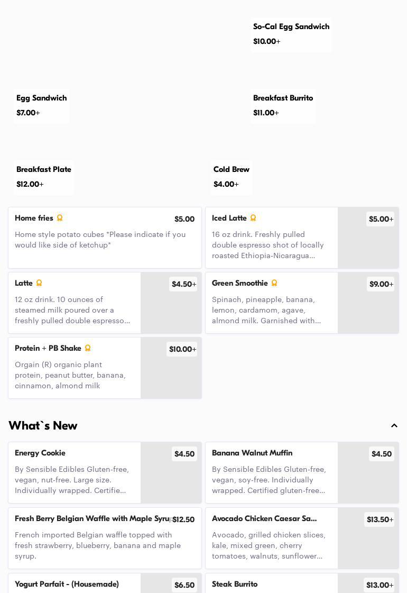Screen dimensions: 407x593
Task: Open the Breakfast Burrito featured item
Action: point(283,105)
